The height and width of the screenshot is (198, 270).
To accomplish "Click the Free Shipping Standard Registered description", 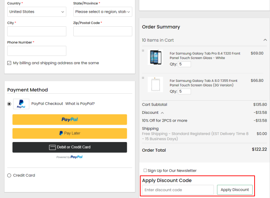I will [195, 136].
